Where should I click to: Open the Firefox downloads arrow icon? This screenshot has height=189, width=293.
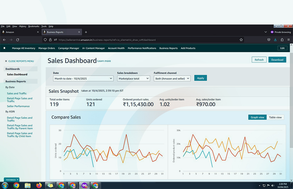pos(275,40)
